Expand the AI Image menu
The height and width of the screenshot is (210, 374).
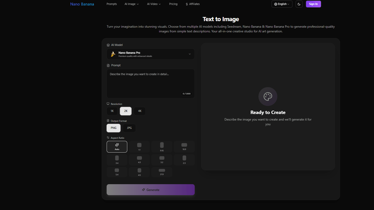tap(132, 4)
